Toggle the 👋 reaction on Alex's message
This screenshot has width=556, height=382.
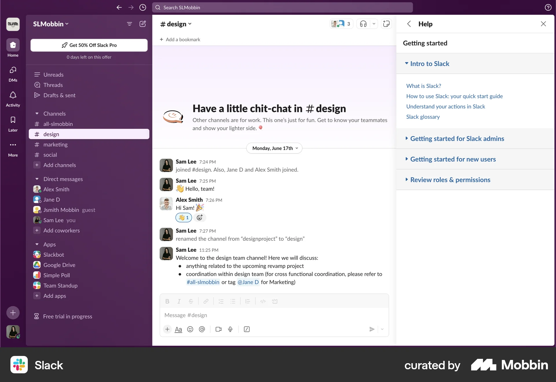click(x=183, y=218)
